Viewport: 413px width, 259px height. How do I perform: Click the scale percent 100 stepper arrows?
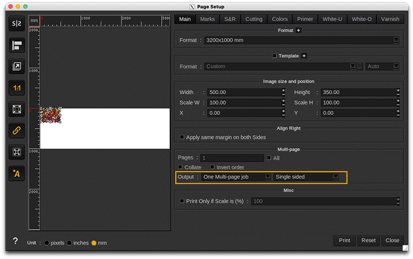[398, 201]
